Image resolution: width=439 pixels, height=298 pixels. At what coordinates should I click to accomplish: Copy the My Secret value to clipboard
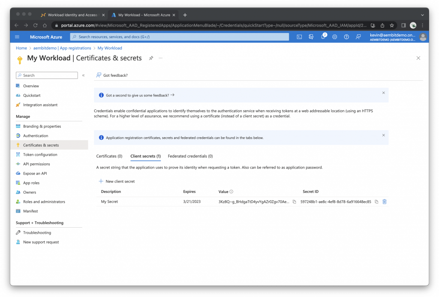coord(294,202)
